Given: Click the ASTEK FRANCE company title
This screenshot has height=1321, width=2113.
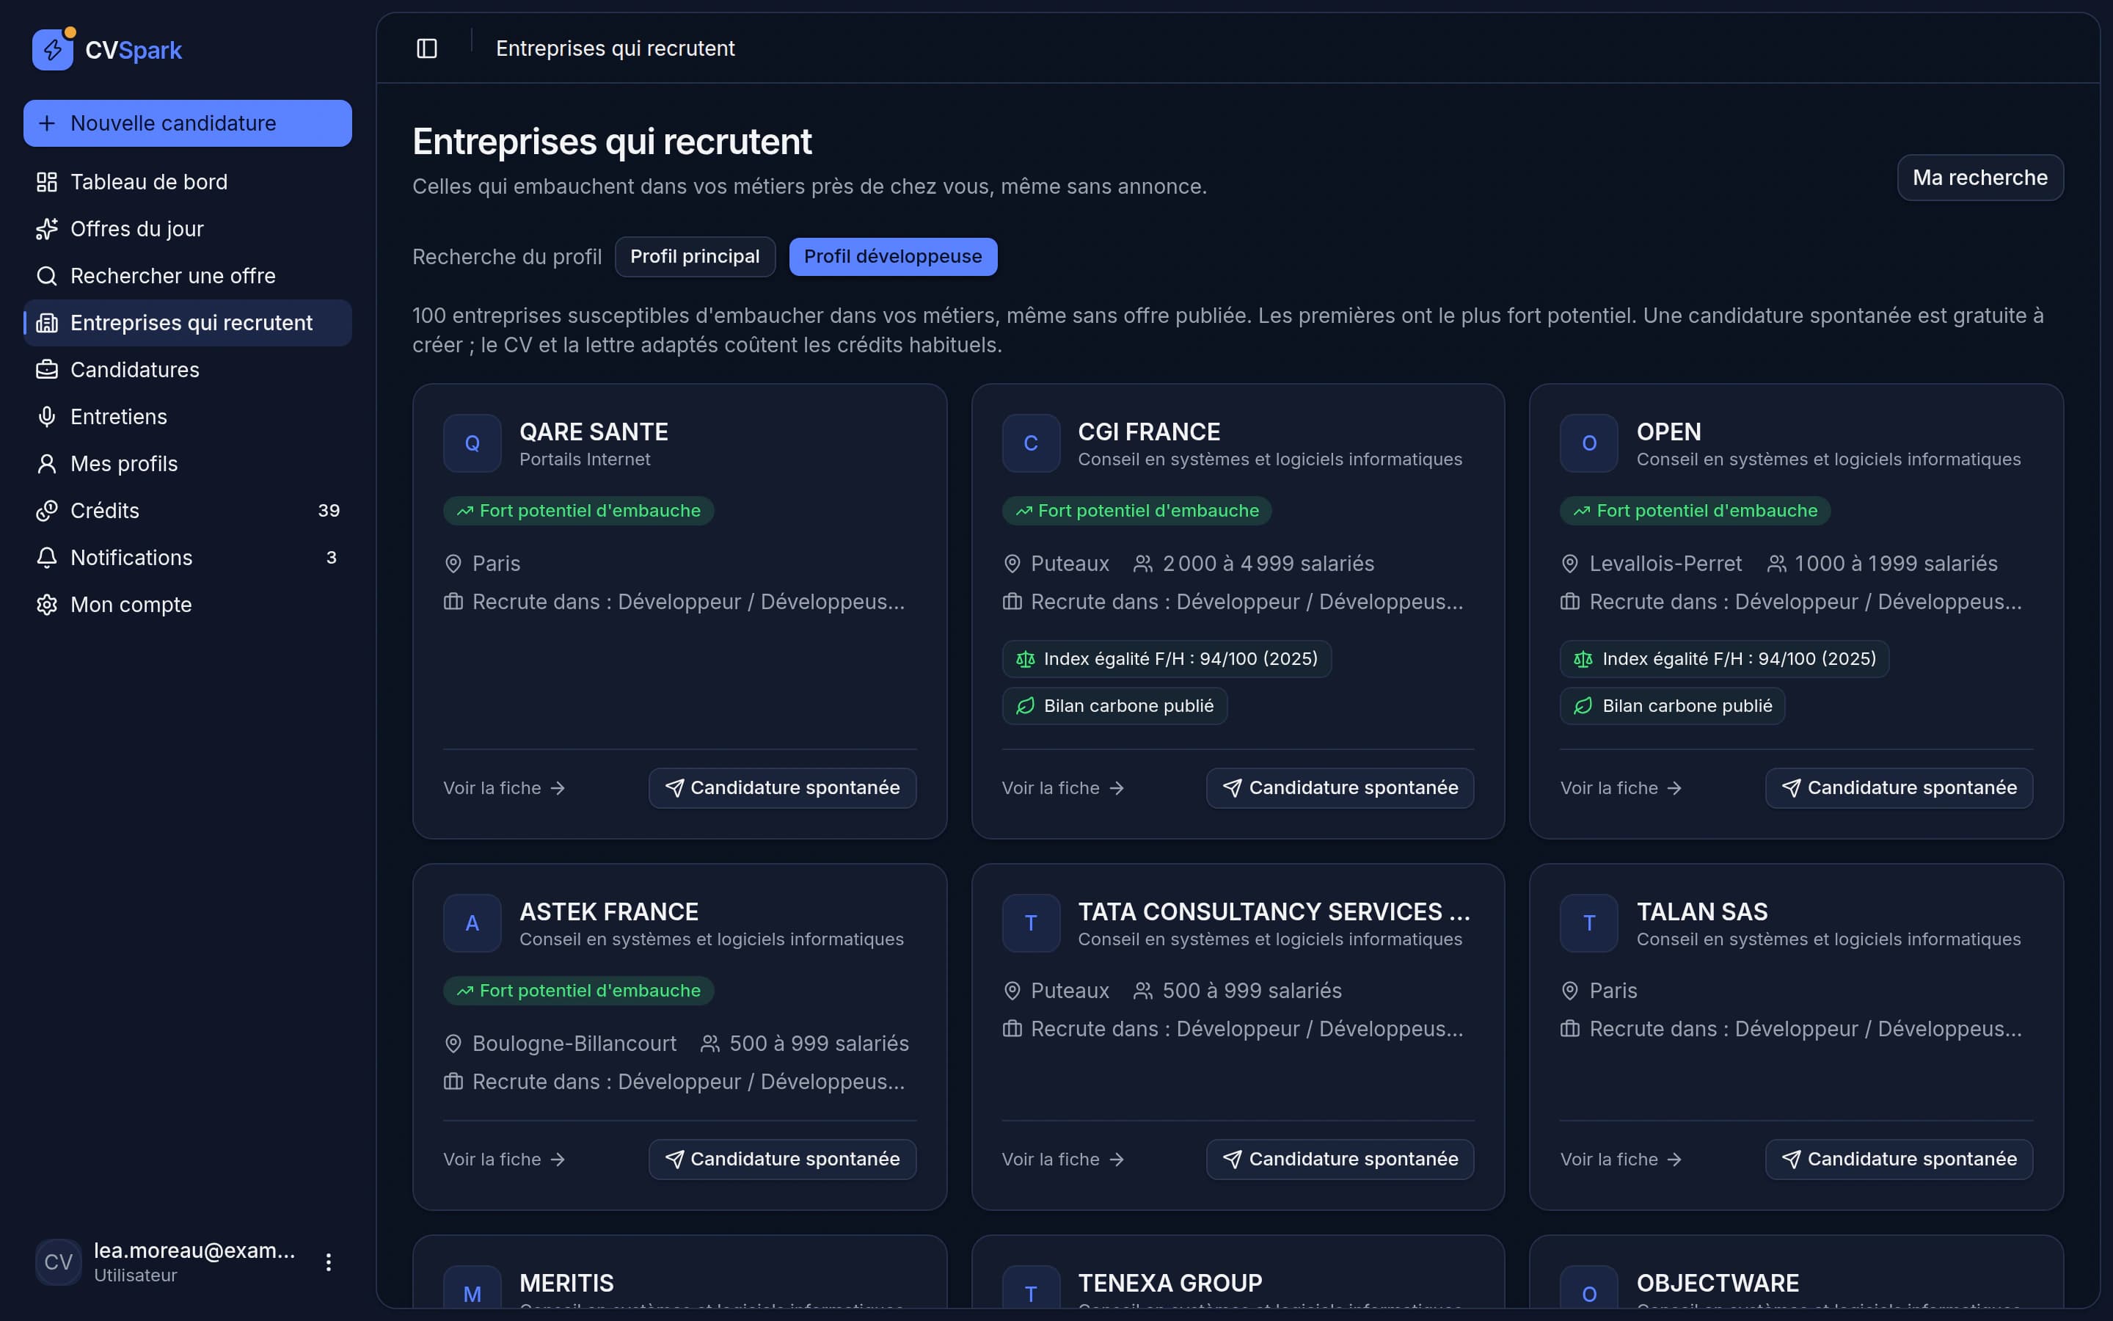Looking at the screenshot, I should tap(608, 911).
